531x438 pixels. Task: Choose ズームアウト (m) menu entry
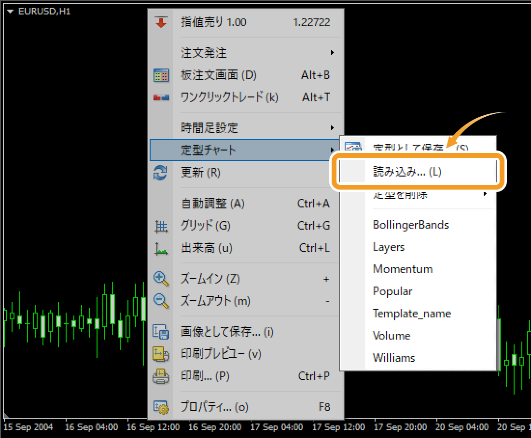coord(246,301)
